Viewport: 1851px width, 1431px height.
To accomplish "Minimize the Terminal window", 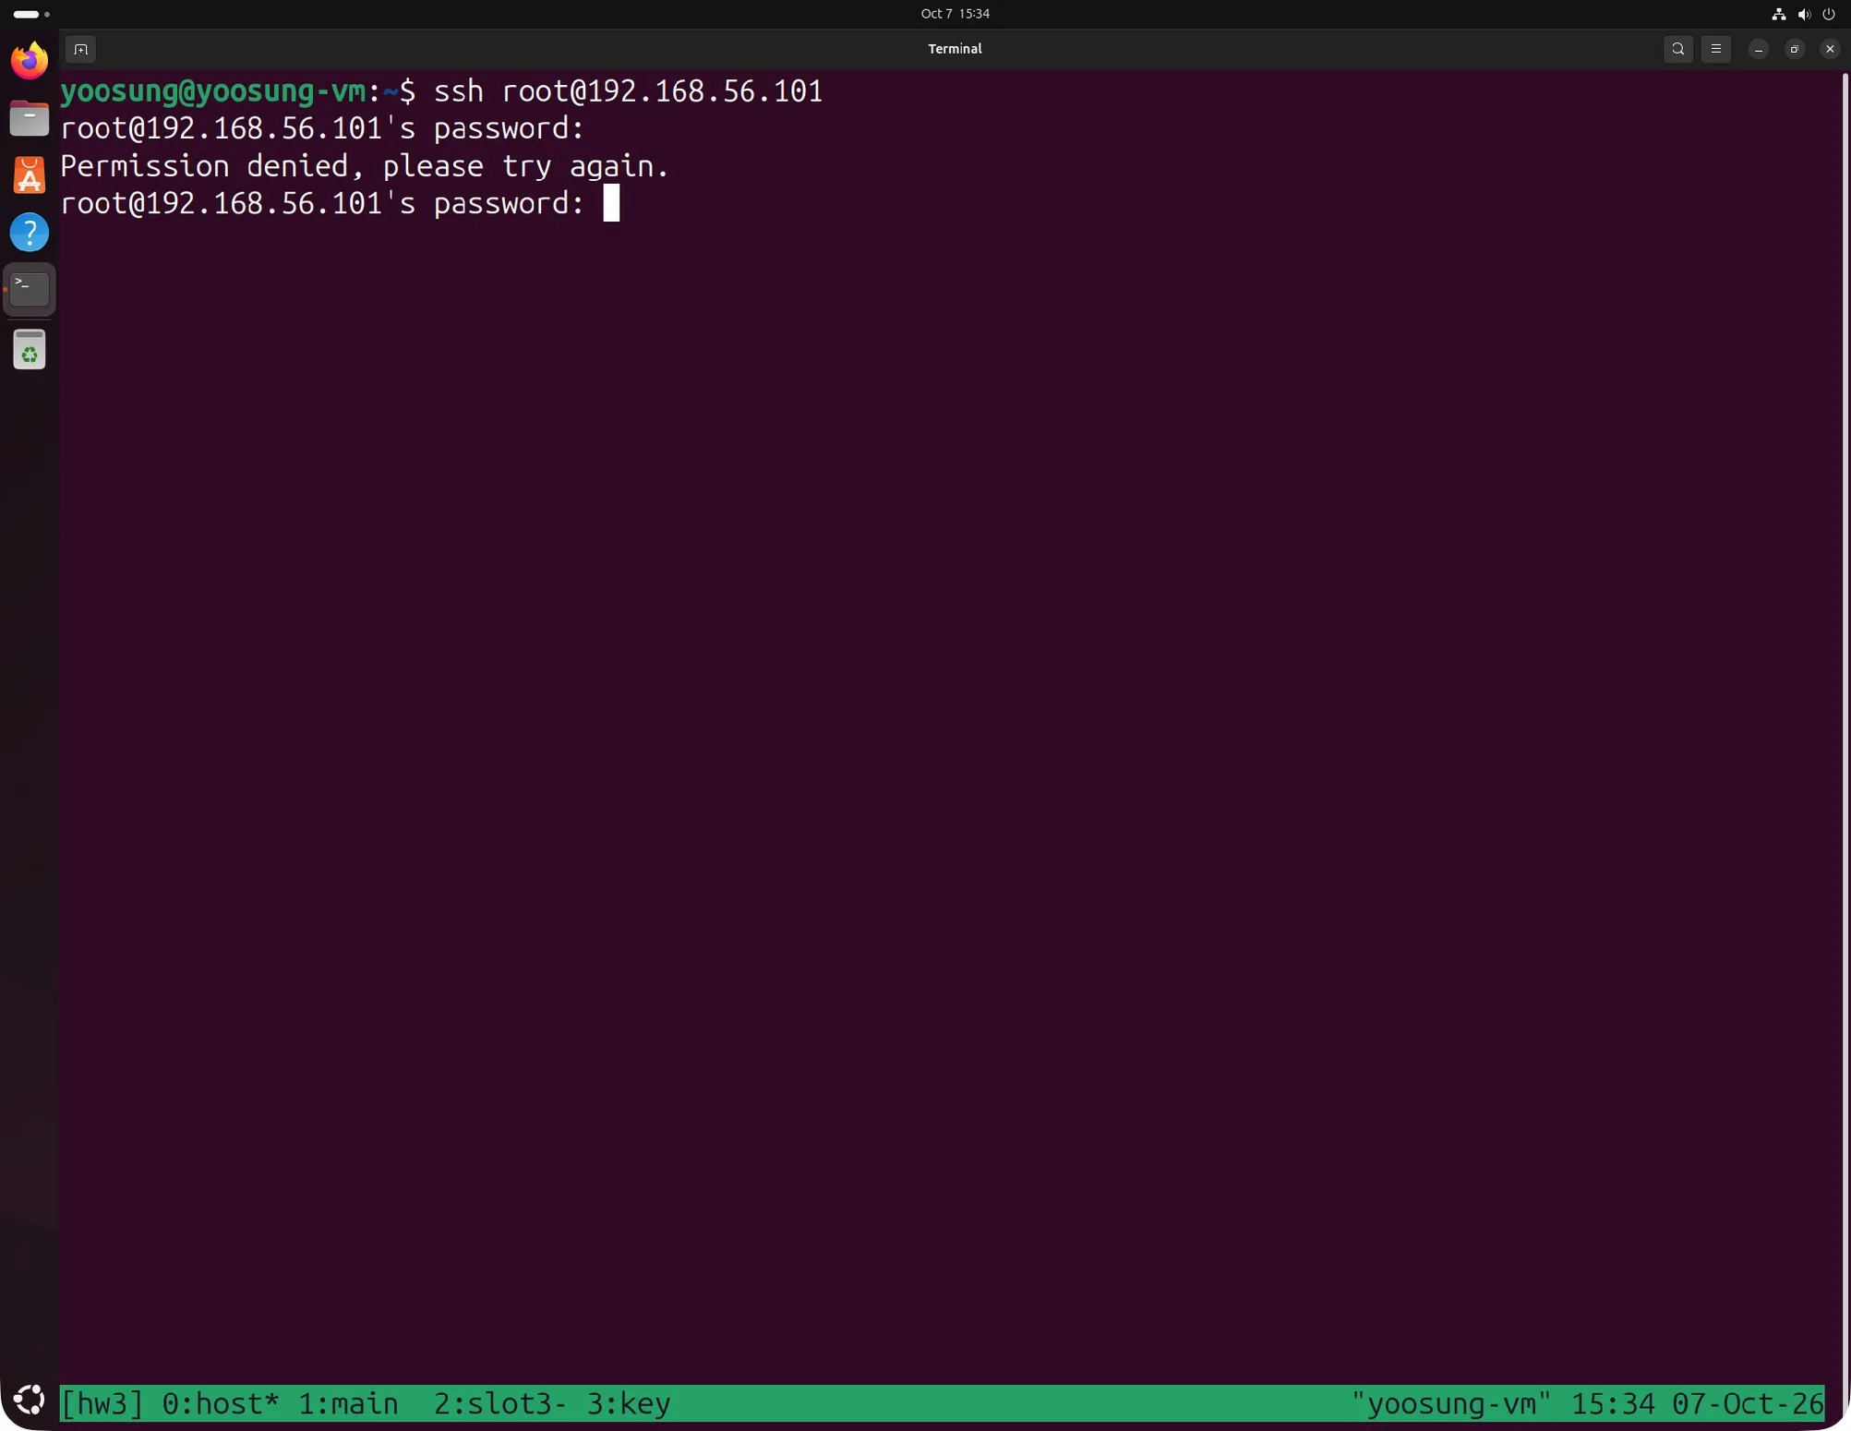I will tap(1759, 49).
